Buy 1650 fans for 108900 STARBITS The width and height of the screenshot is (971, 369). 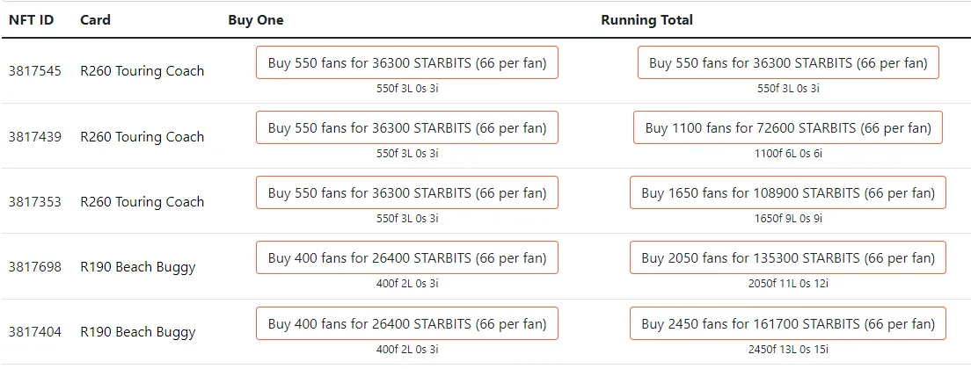point(788,192)
